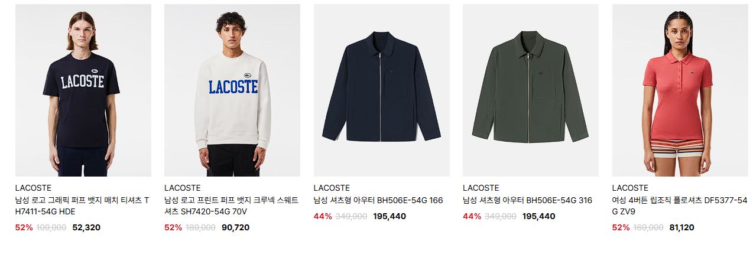Open the navy LACOSTE logo t-shirt image
The width and height of the screenshot is (753, 261).
click(83, 90)
